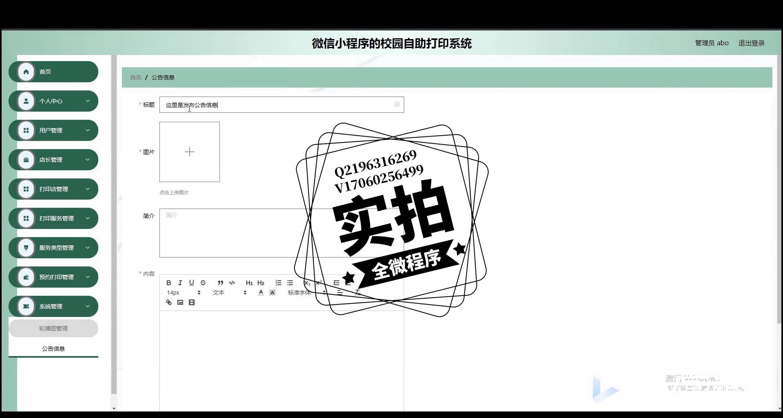Toggle italic formatting in editor
Image resolution: width=783 pixels, height=418 pixels.
(x=180, y=283)
